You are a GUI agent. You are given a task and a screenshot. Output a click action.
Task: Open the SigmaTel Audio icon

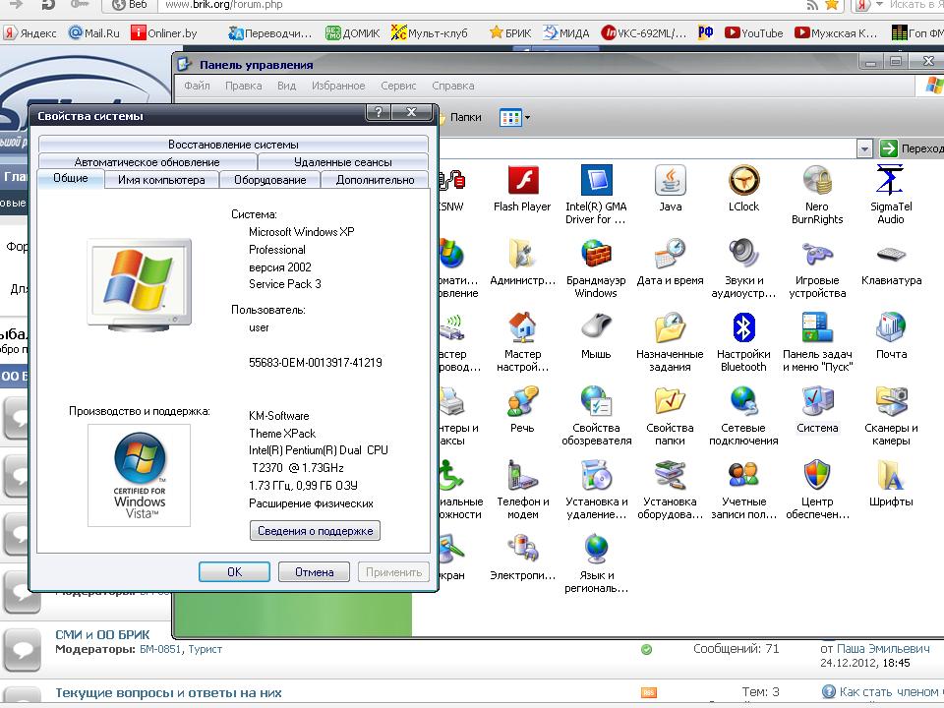tap(890, 183)
